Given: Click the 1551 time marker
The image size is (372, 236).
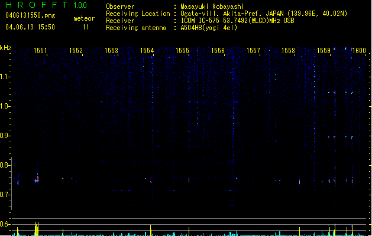Looking at the screenshot, I should (40, 51).
